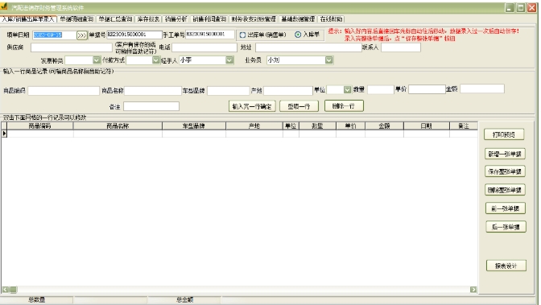Image resolution: width=541 pixels, height=305 pixels.
Task: Open the 单位 unit dropdown
Action: [347, 89]
